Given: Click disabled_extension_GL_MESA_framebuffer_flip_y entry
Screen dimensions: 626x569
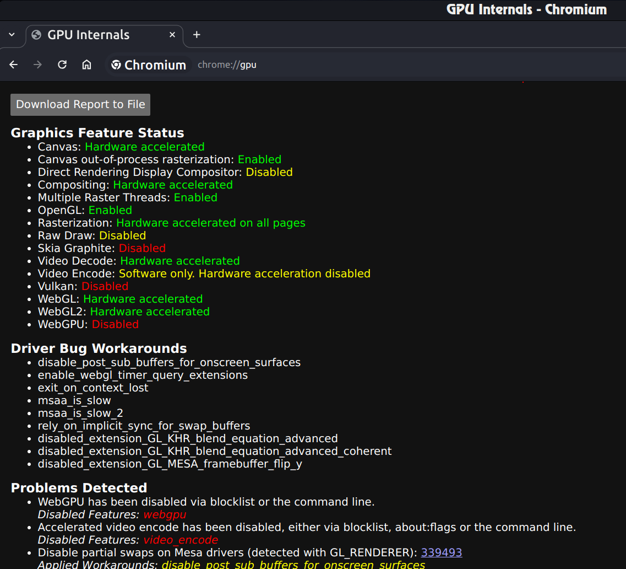Looking at the screenshot, I should tap(170, 464).
